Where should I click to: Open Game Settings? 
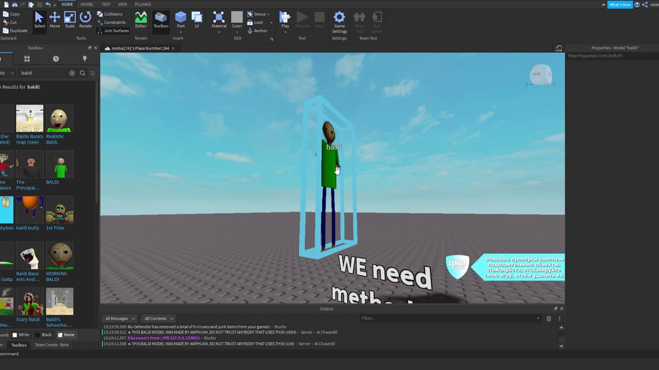click(x=339, y=23)
